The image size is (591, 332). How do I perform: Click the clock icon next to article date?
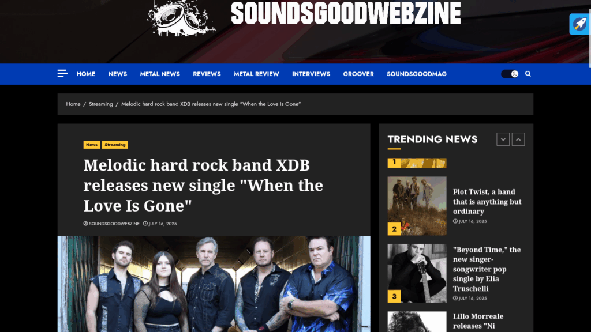tap(145, 224)
